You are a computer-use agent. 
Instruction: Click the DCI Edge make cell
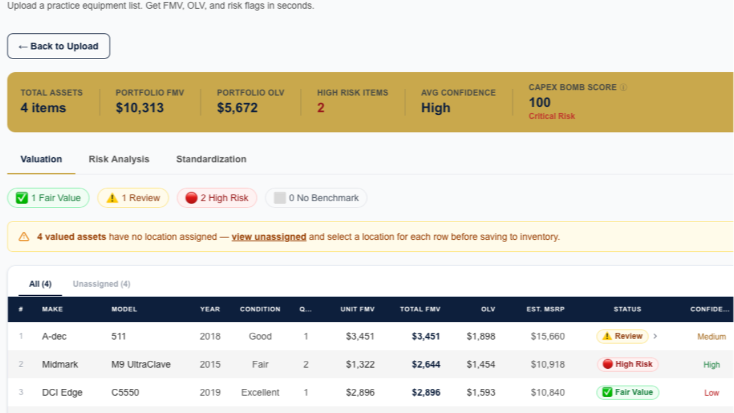pyautogui.click(x=63, y=392)
